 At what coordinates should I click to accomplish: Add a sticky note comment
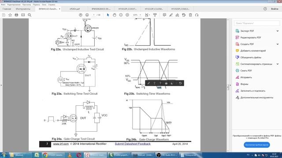coord(164,15)
